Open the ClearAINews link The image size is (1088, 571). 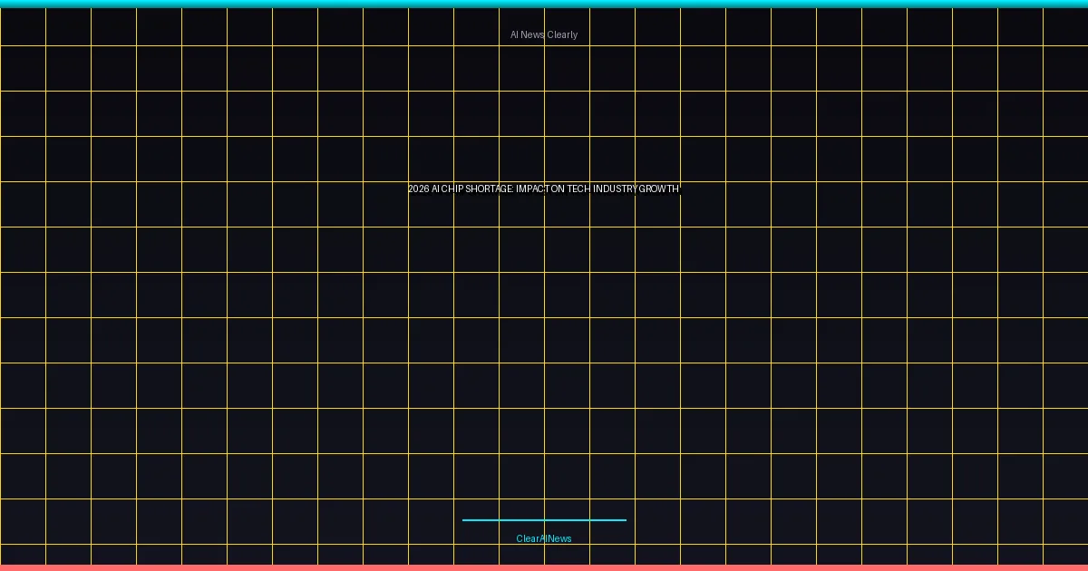[x=544, y=538]
